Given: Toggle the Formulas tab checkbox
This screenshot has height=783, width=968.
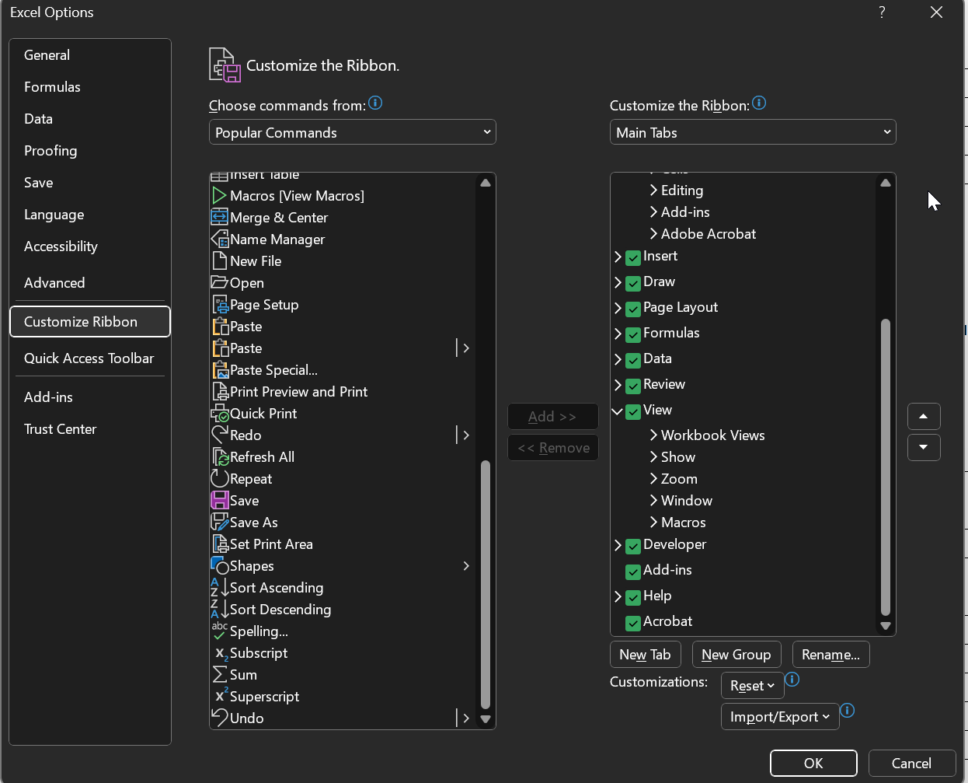Looking at the screenshot, I should pos(633,334).
